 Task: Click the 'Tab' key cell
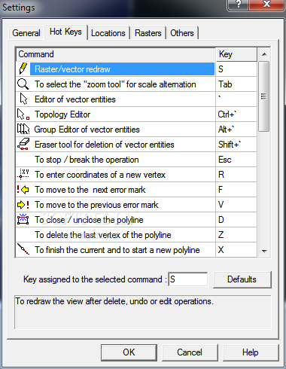coord(236,84)
